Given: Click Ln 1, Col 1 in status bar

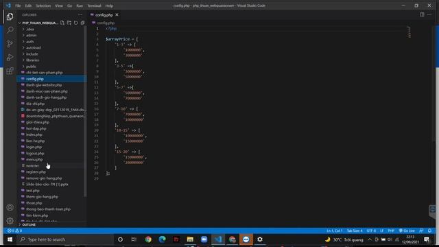Looking at the screenshot, I should point(334,231).
